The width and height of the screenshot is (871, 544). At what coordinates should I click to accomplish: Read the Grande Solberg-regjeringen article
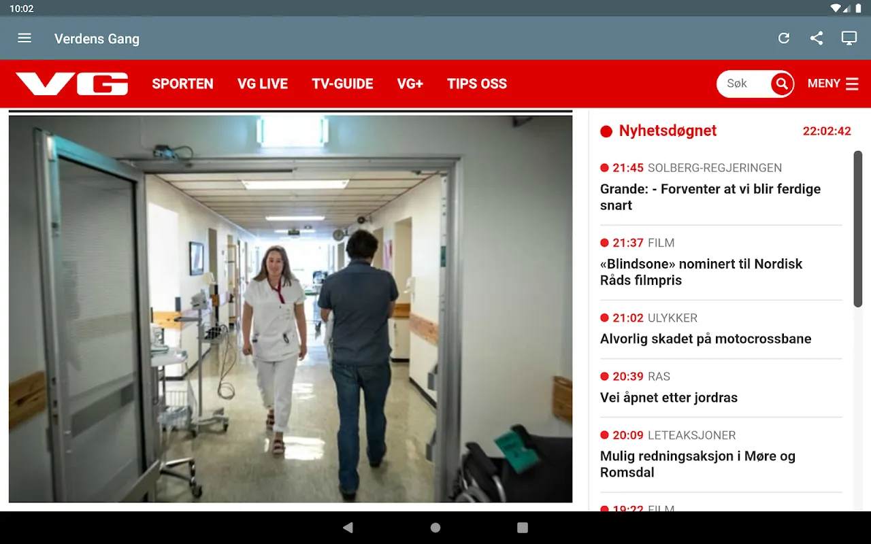pos(710,197)
